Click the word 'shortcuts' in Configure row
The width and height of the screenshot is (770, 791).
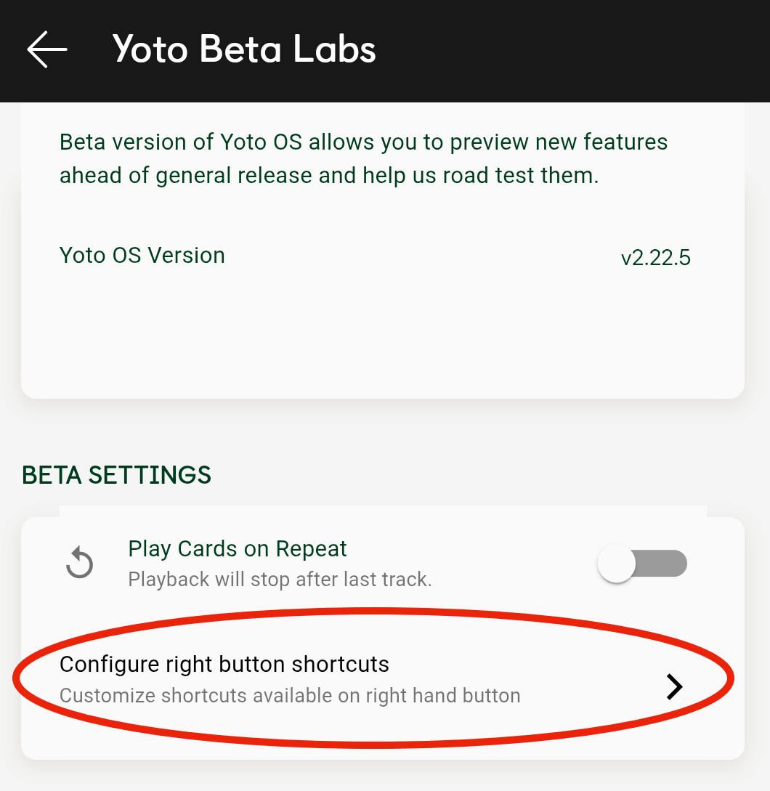[x=340, y=665]
